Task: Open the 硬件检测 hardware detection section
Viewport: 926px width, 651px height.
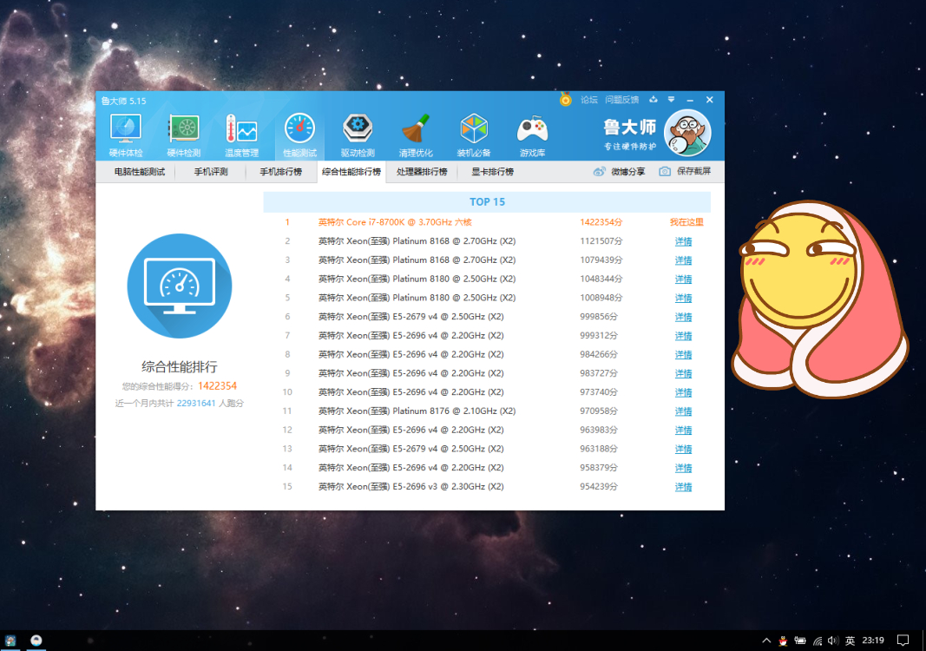Action: tap(184, 135)
